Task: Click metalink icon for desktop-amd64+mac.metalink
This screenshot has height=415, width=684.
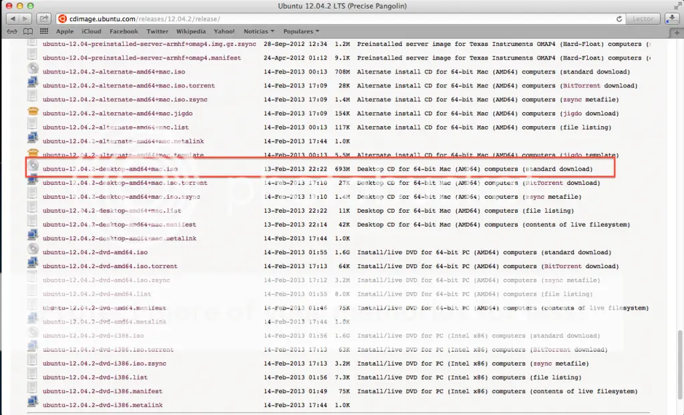Action: 33,235
